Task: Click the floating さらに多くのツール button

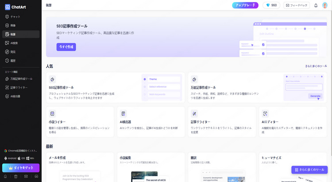Action: [x=309, y=170]
